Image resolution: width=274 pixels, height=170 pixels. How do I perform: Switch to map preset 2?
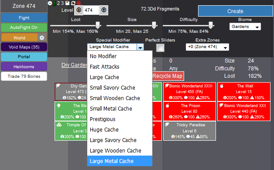pos(58,3)
